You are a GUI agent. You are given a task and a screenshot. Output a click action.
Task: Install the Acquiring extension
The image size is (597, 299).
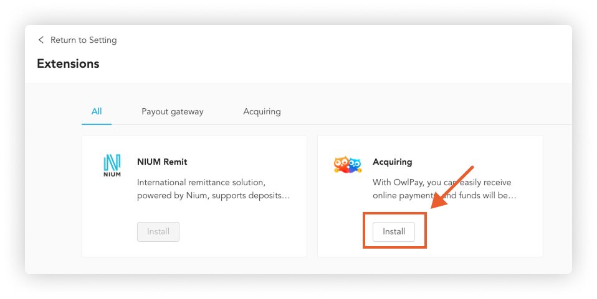[394, 232]
